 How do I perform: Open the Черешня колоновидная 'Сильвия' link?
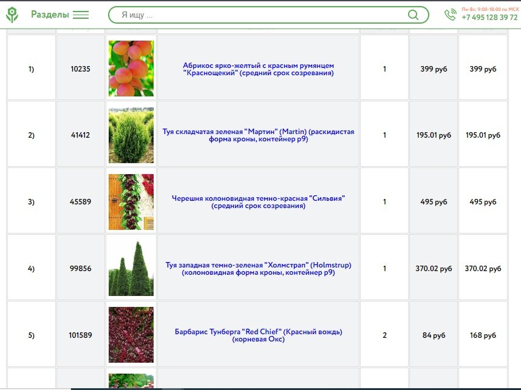click(259, 202)
